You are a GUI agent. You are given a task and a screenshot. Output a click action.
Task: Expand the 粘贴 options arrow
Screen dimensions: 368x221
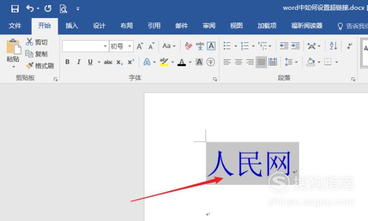(x=14, y=67)
